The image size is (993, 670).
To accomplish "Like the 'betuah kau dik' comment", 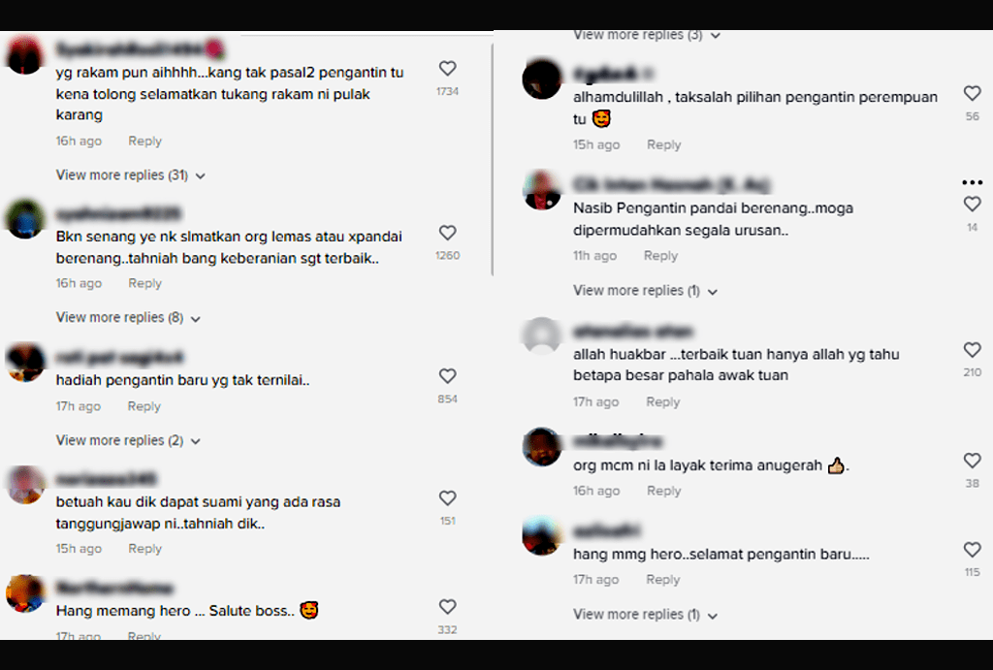I will pyautogui.click(x=447, y=498).
